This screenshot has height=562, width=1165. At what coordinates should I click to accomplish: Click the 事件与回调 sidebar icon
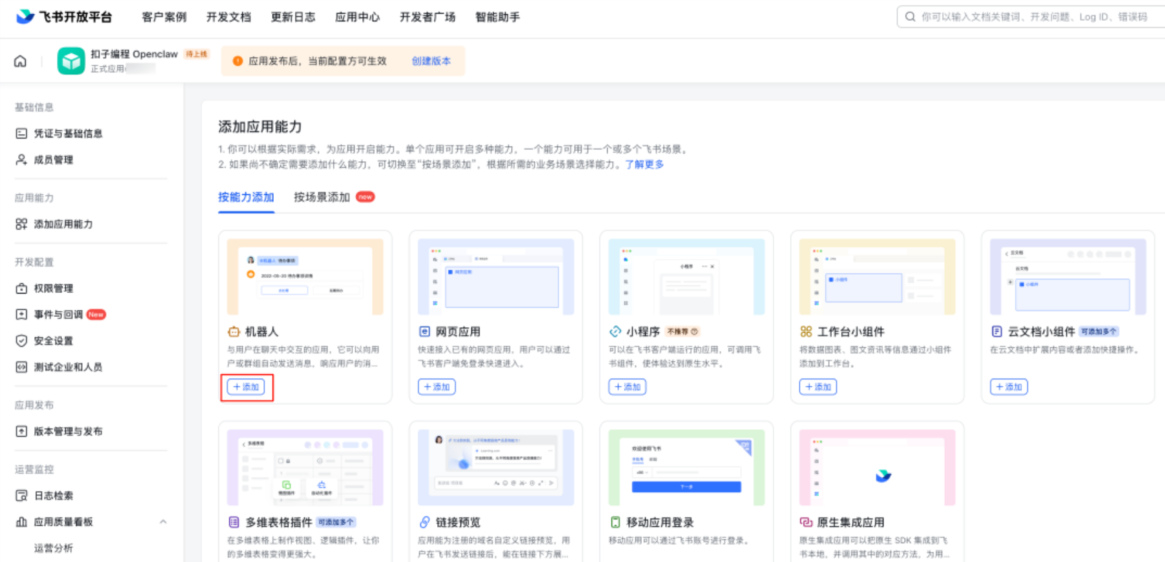coord(21,314)
